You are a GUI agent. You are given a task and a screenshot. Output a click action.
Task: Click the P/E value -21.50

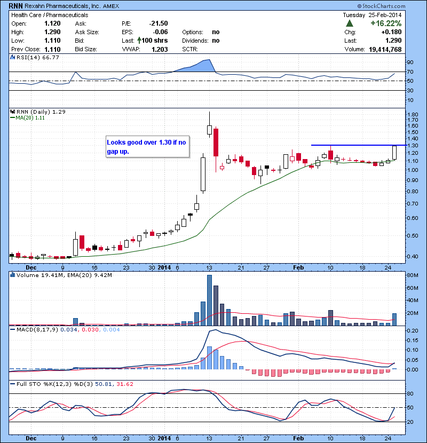159,23
